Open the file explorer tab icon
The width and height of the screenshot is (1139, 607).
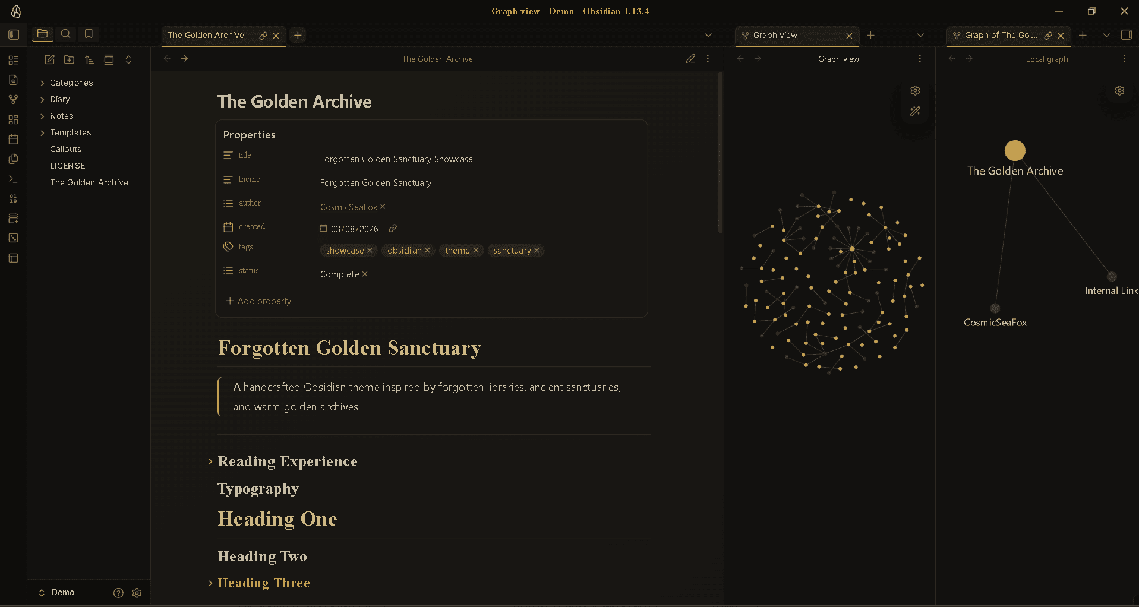pos(42,34)
